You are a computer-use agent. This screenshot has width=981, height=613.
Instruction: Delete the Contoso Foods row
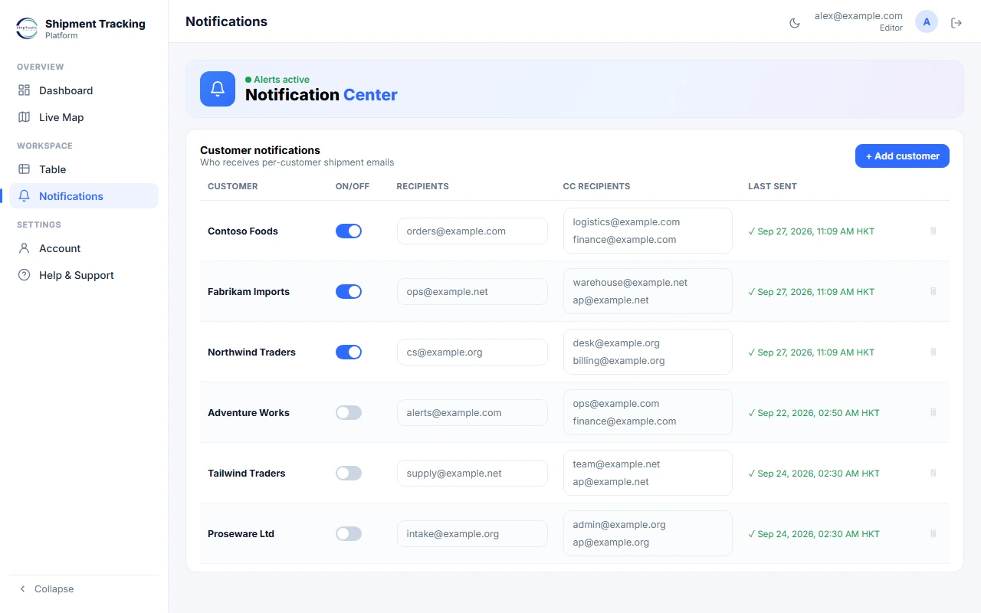(x=933, y=231)
